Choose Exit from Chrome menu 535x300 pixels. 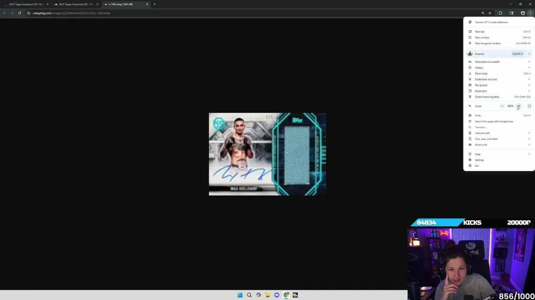[x=499, y=166]
